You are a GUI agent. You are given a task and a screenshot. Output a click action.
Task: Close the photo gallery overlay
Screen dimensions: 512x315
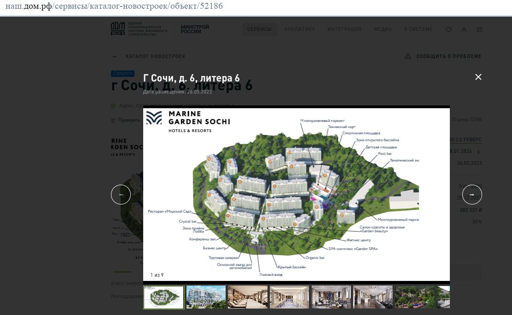(x=478, y=77)
